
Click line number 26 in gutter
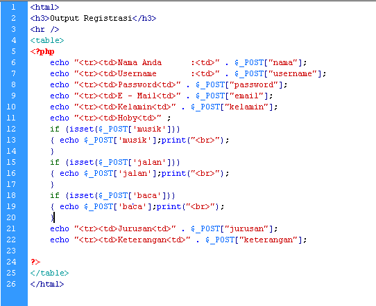(x=11, y=284)
